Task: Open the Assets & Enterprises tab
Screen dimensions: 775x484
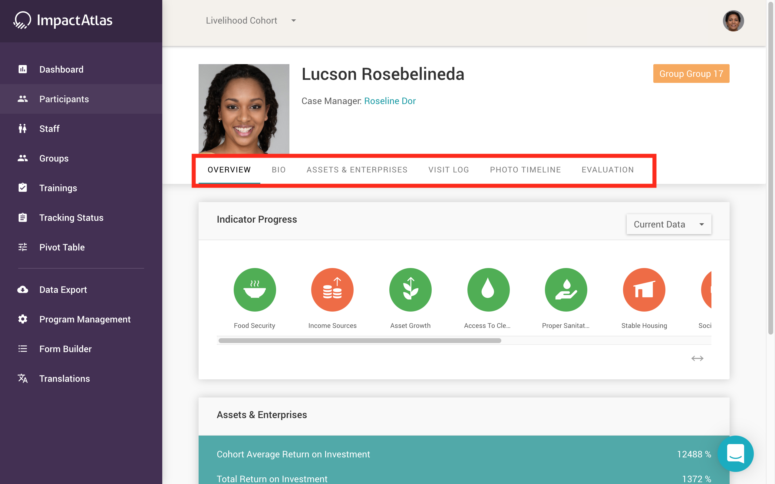Action: coord(357,170)
